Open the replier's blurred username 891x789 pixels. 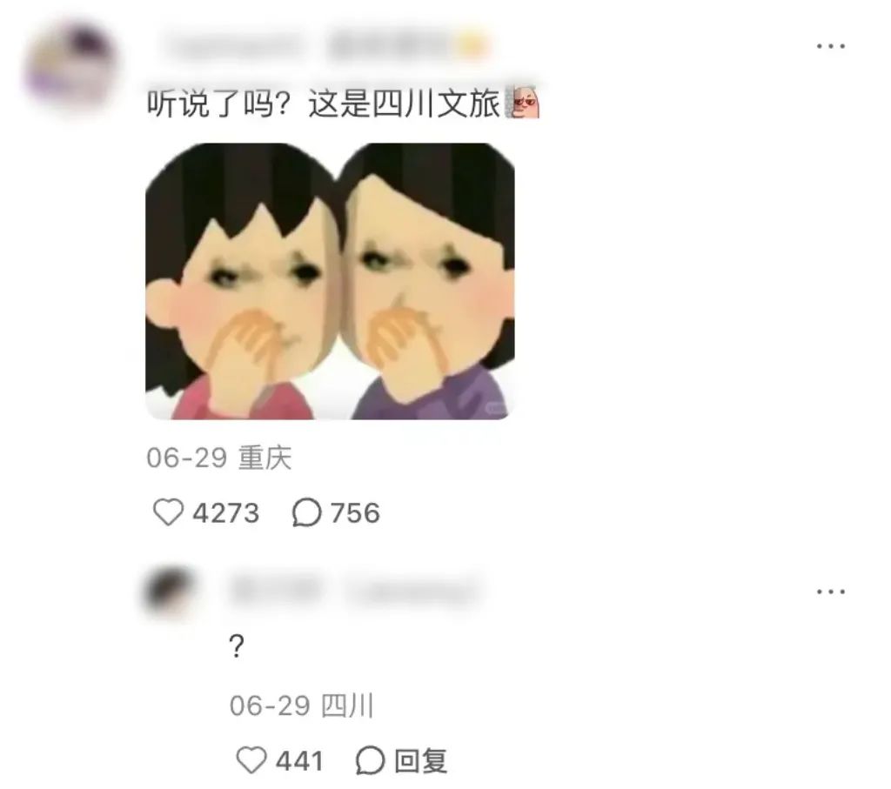(x=354, y=592)
